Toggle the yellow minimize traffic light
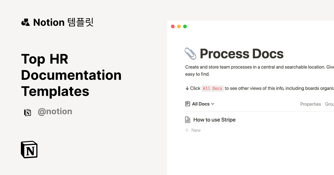Viewport: 334px width, 175px height. (179, 26)
